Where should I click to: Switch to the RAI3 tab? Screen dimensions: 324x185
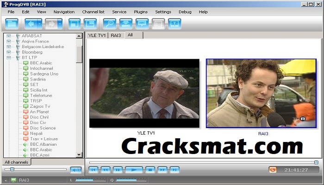(116, 35)
